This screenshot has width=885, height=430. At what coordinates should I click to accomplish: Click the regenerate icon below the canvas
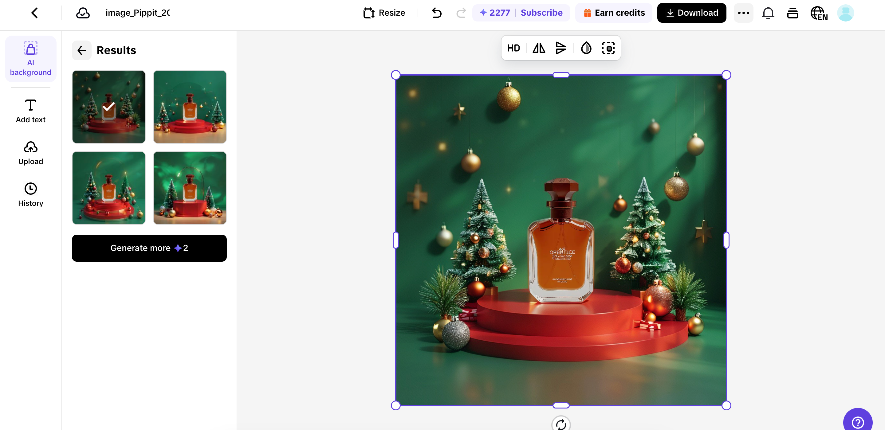click(561, 424)
